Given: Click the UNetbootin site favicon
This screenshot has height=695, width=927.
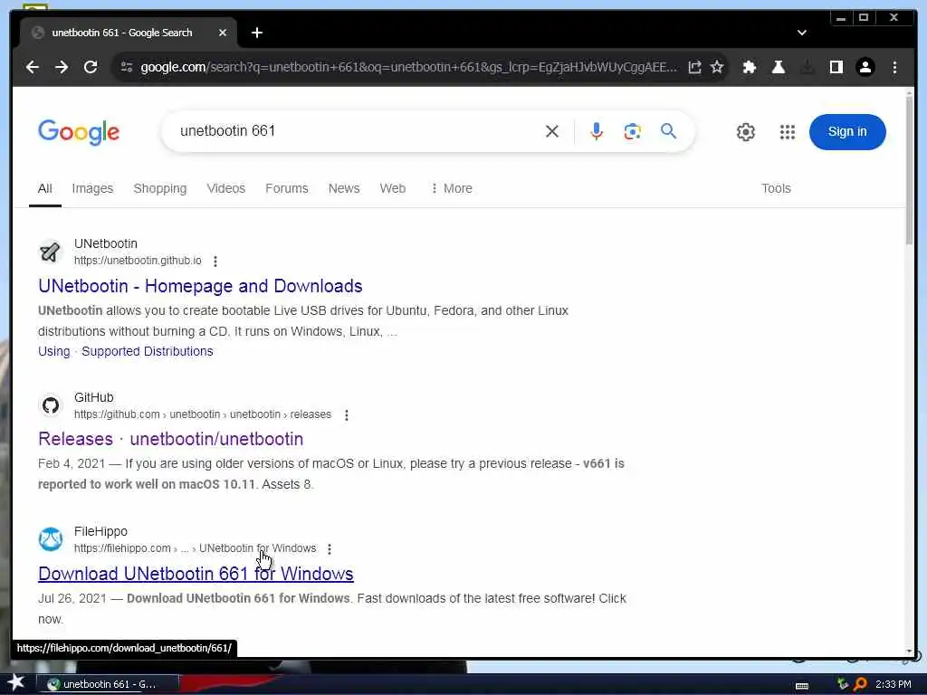Looking at the screenshot, I should pos(51,252).
